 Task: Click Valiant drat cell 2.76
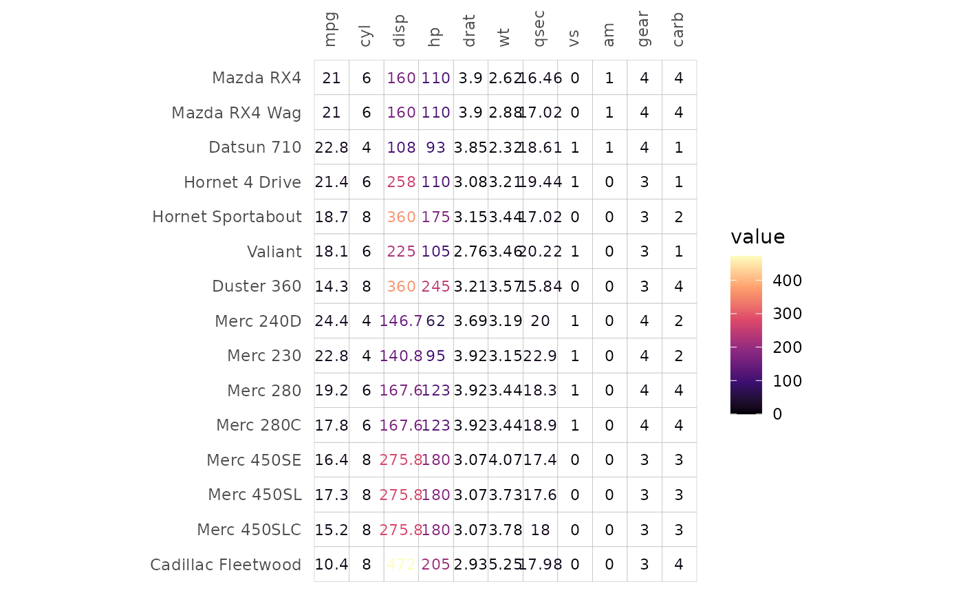(x=470, y=252)
